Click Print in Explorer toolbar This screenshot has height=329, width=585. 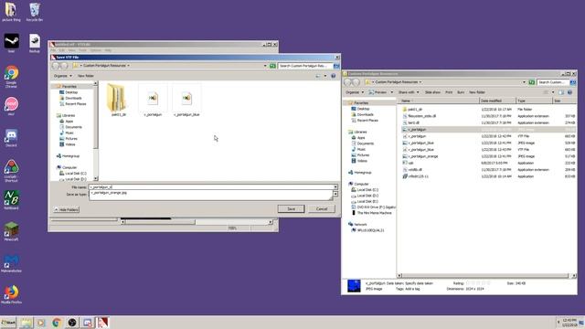point(449,92)
